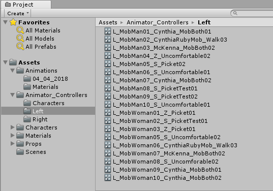Click the L_MobWoman01_Z_Picket01 controller icon

point(108,113)
